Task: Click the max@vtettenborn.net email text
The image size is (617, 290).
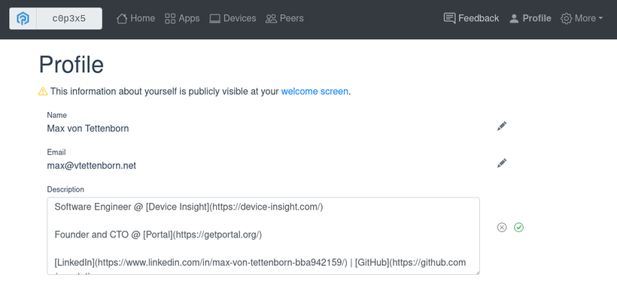Action: tap(91, 166)
